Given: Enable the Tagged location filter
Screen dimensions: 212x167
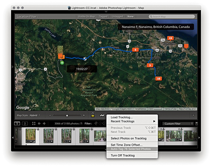Looking at the screenshot, I should pyautogui.click(x=104, y=17).
